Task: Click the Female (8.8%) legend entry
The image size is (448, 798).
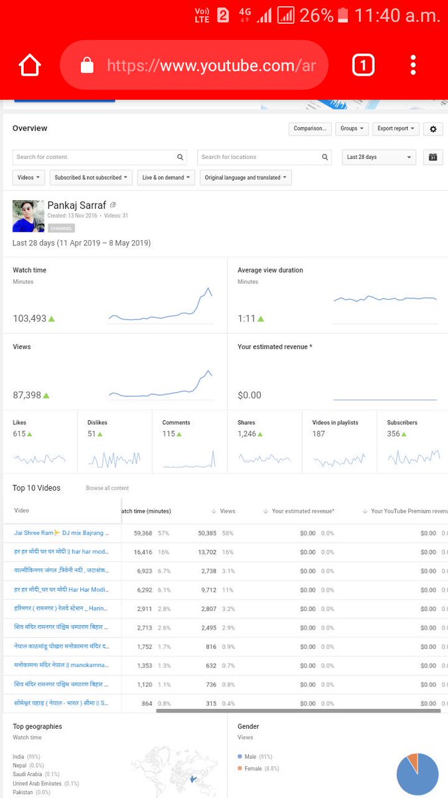Action: click(x=258, y=769)
